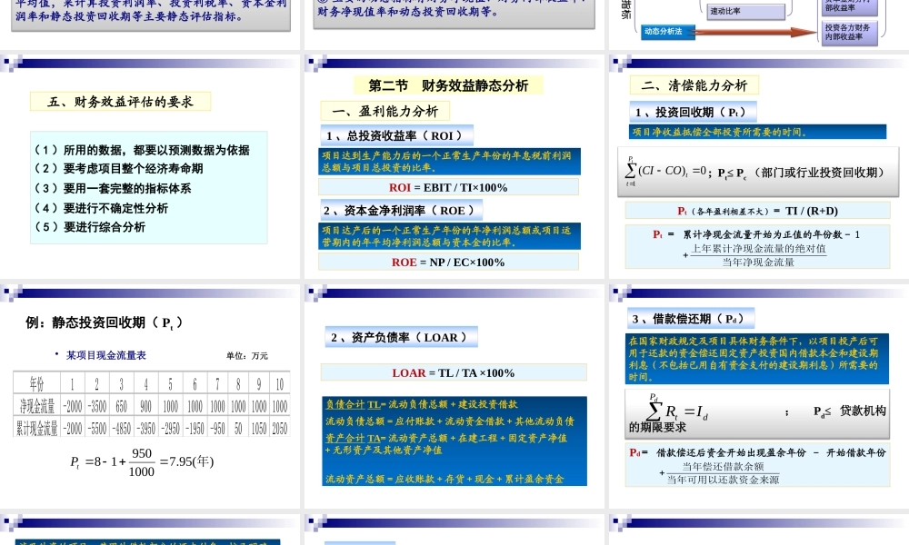Open the 第二节 财务效益静态分析 slide thumbnail

[x=454, y=166]
